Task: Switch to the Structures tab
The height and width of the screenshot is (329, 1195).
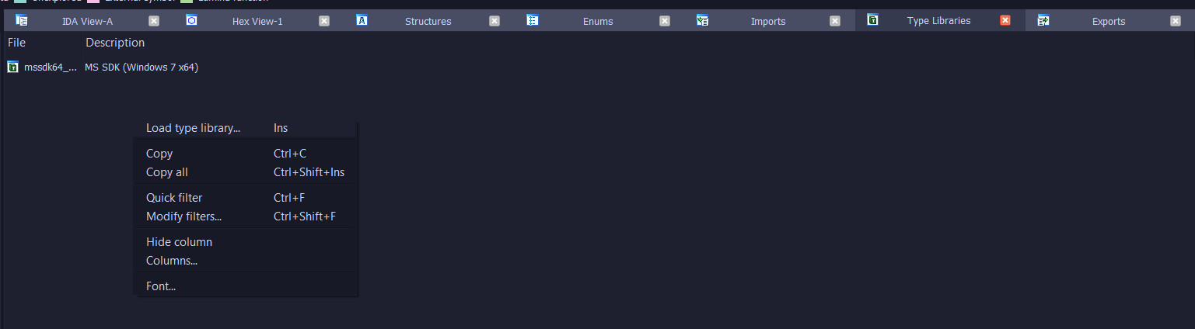Action: tap(428, 21)
